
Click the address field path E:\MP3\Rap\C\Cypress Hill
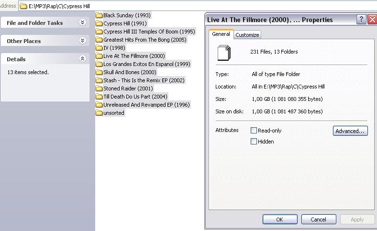(x=59, y=6)
